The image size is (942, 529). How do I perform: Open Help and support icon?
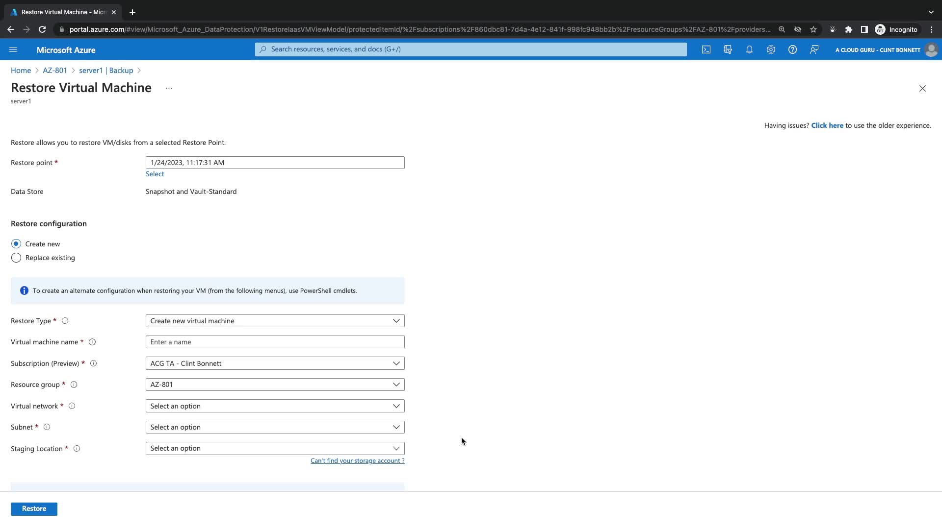792,49
